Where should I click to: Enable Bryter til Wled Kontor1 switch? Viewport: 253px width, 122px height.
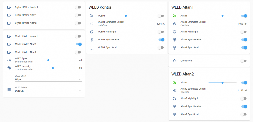tap(78, 7)
